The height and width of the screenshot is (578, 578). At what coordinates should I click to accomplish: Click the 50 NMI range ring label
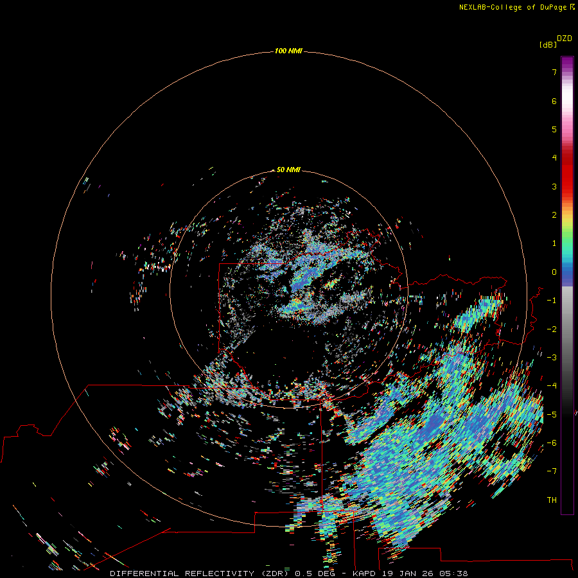[288, 170]
